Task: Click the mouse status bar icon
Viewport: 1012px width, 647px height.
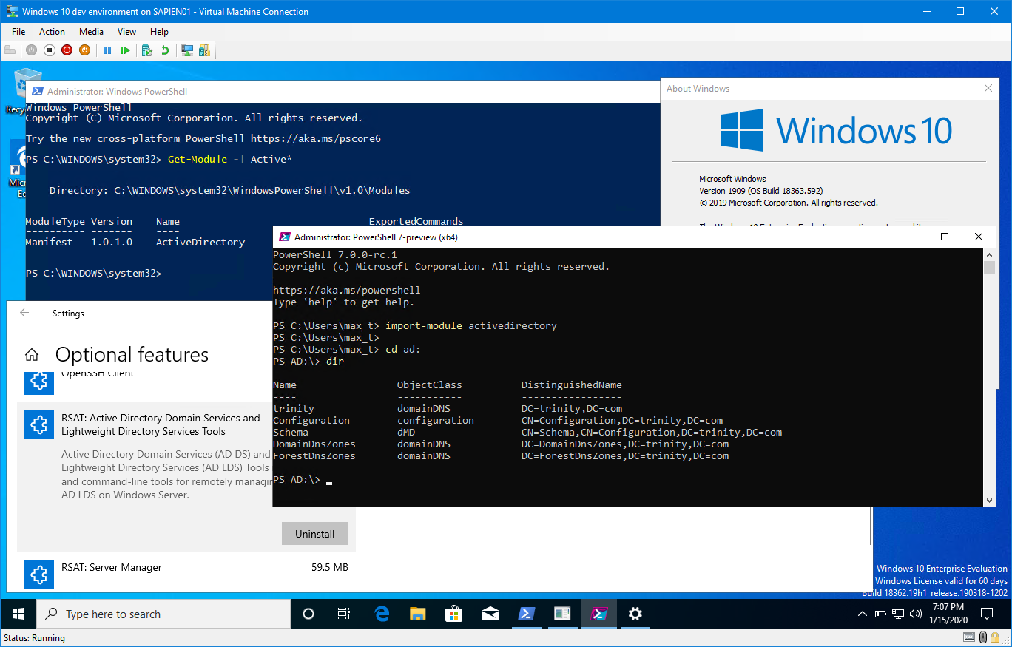Action: point(984,637)
